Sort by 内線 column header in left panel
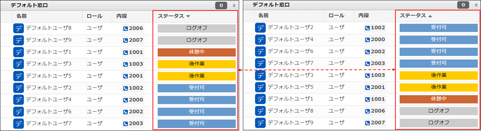The width and height of the screenshot is (481, 131). click(x=122, y=16)
